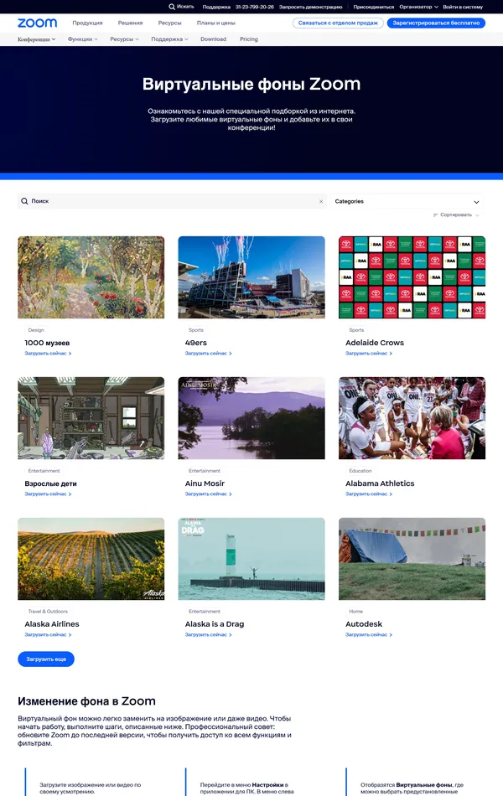Open Планы и цены page
This screenshot has width=503, height=796.
point(216,23)
